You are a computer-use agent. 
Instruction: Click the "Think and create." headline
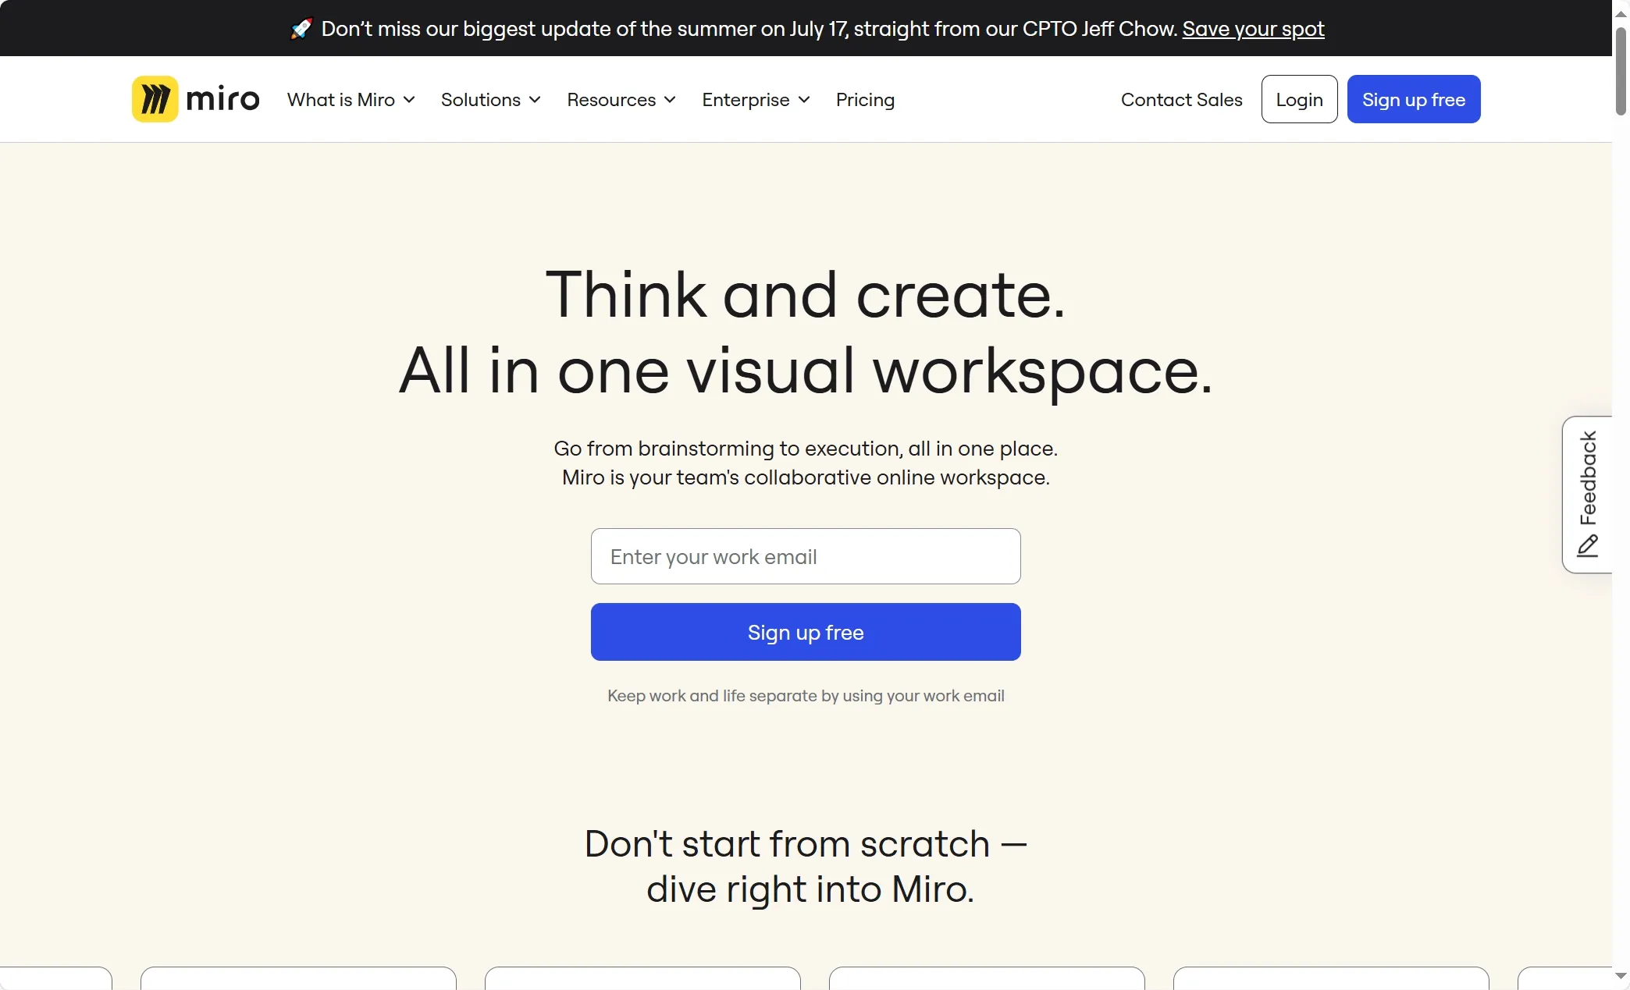click(x=806, y=294)
